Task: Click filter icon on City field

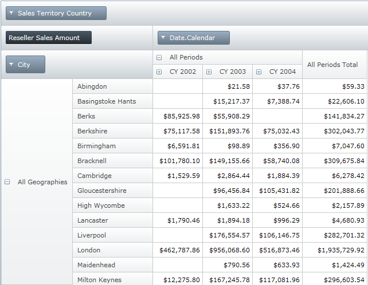Action: tap(11, 65)
